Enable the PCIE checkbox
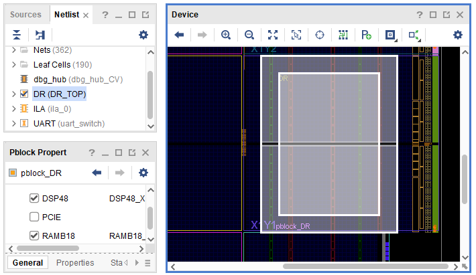 (34, 217)
